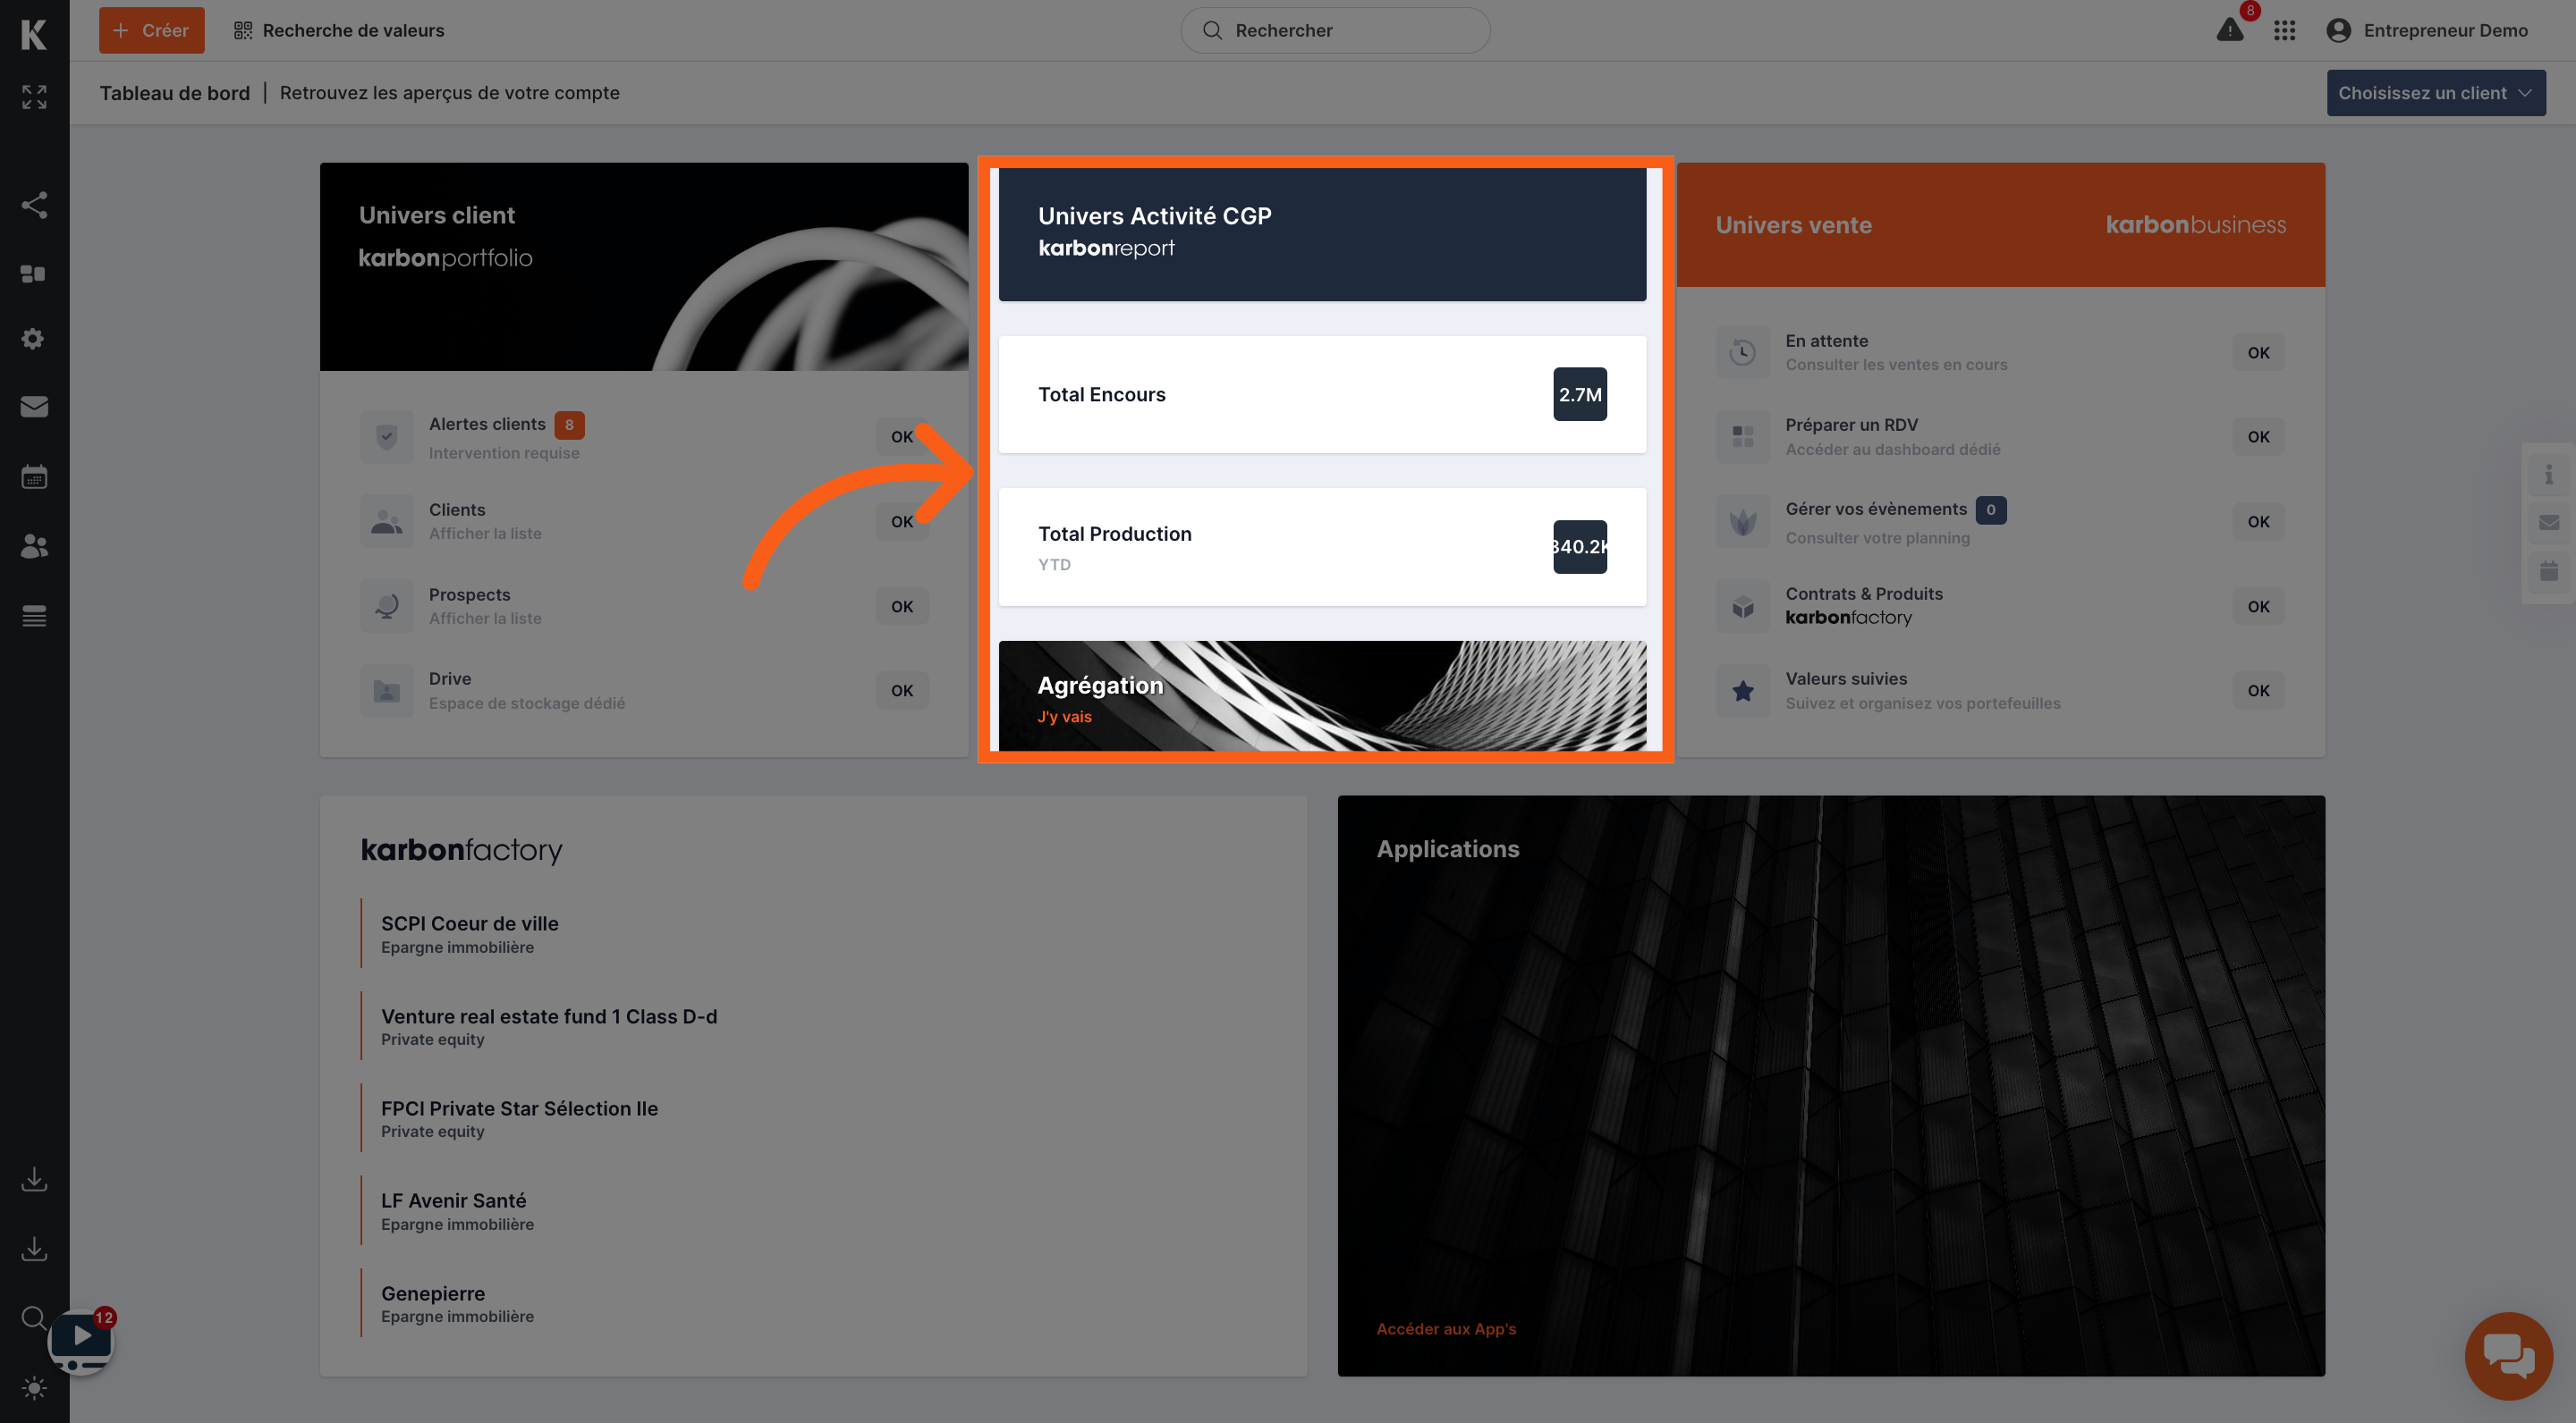The height and width of the screenshot is (1423, 2576).
Task: Click OK for Contrats & Produits
Action: tap(2258, 607)
